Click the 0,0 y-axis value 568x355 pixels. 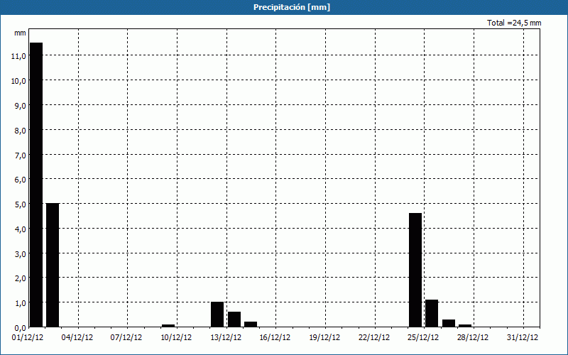pyautogui.click(x=20, y=327)
